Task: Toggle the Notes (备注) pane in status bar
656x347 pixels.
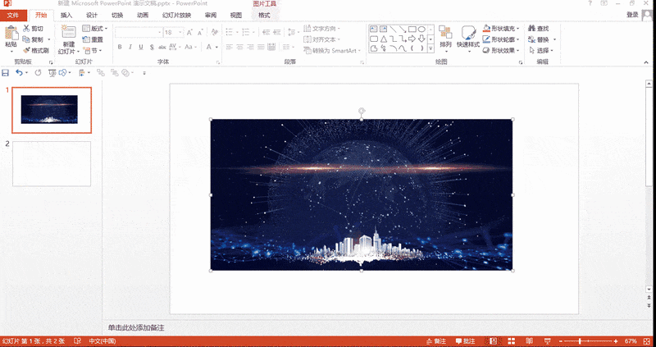Action: (x=436, y=340)
